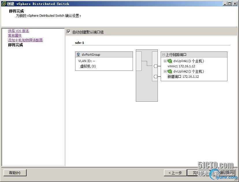This screenshot has height=182, width=239.
Task: Click dvUplink2 (1 个主机) label
Action: [x=188, y=71]
